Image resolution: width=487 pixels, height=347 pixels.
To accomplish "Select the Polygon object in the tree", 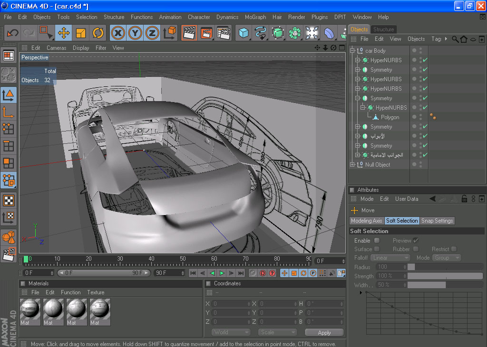I will pyautogui.click(x=390, y=117).
